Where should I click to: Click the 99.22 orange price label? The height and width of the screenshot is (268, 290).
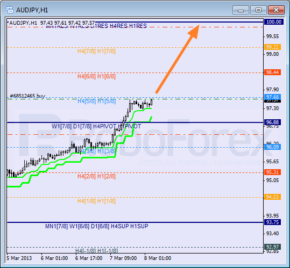[x=273, y=47]
